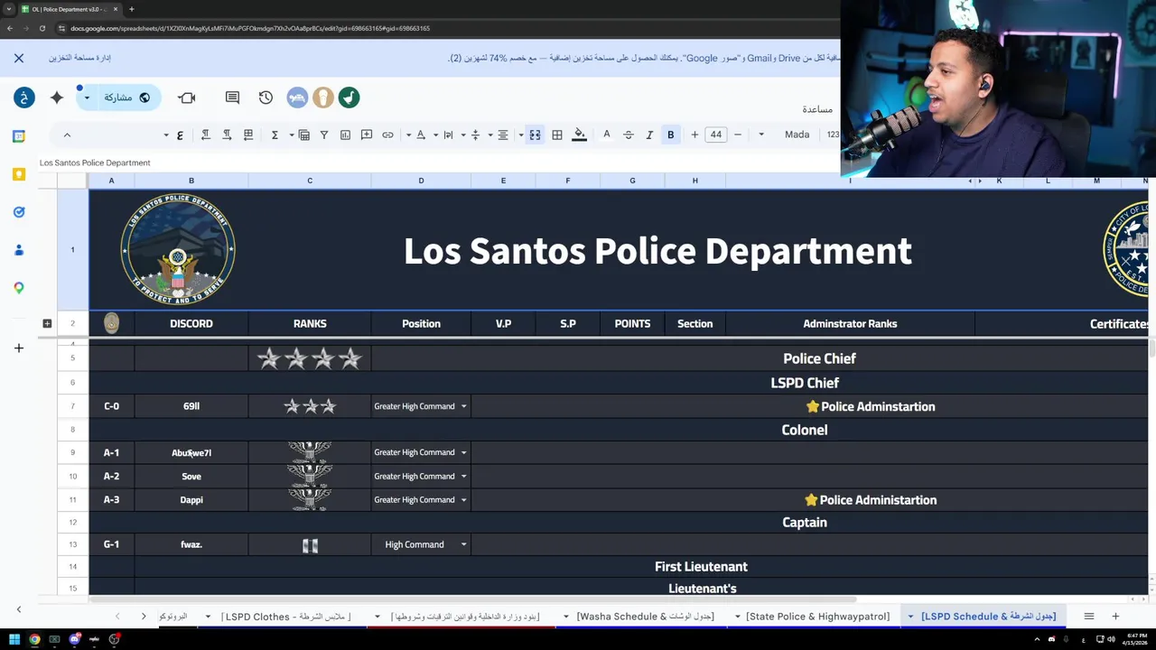This screenshot has height=650, width=1156.
Task: Click the POINTS header cell
Action: [632, 323]
